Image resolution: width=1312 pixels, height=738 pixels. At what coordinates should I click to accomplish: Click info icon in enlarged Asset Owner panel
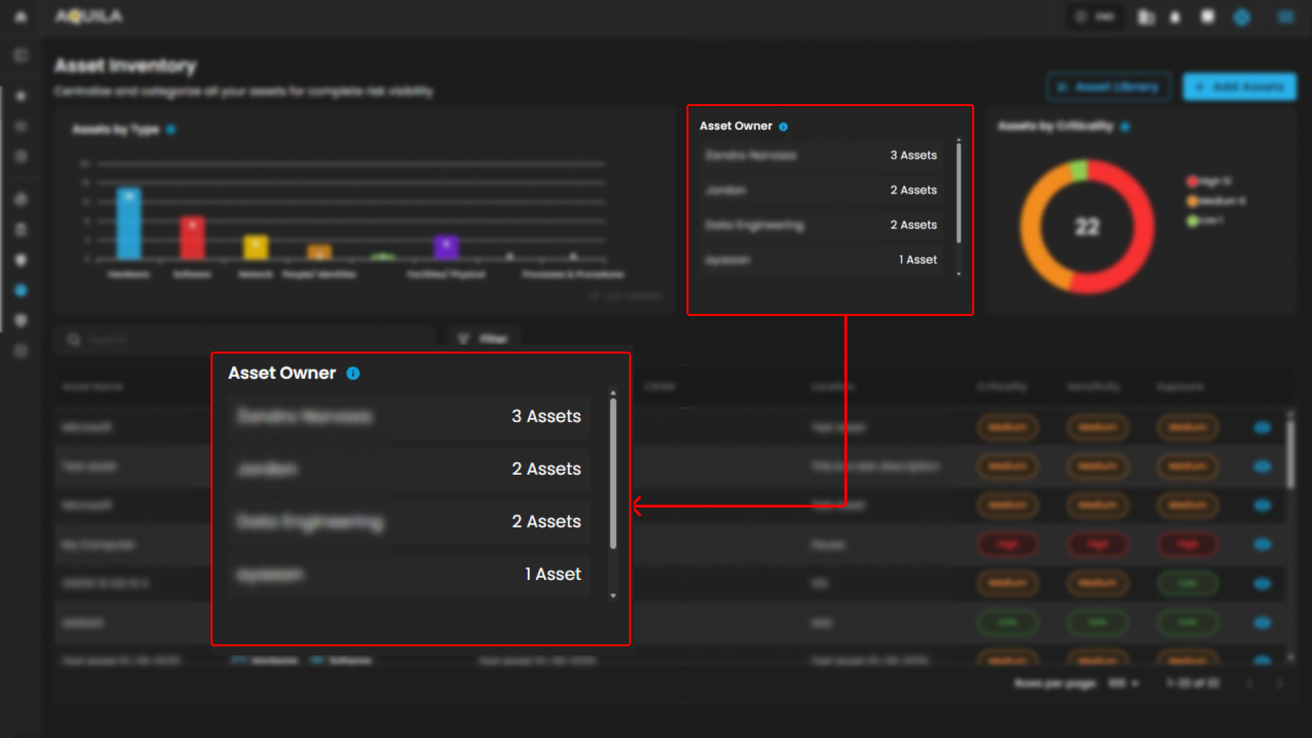click(x=353, y=373)
